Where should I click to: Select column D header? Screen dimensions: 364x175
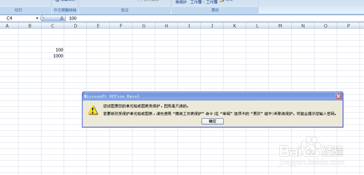pyautogui.click(x=75, y=26)
